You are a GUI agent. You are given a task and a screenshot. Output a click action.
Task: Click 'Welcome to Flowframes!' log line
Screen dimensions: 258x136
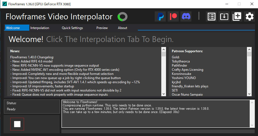click(x=80, y=102)
